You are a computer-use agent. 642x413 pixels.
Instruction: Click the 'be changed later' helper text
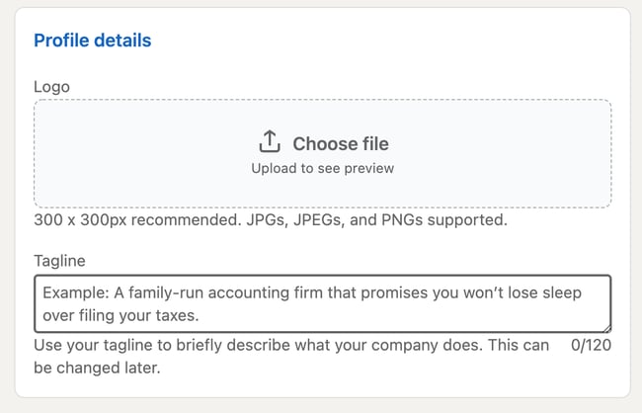97,368
